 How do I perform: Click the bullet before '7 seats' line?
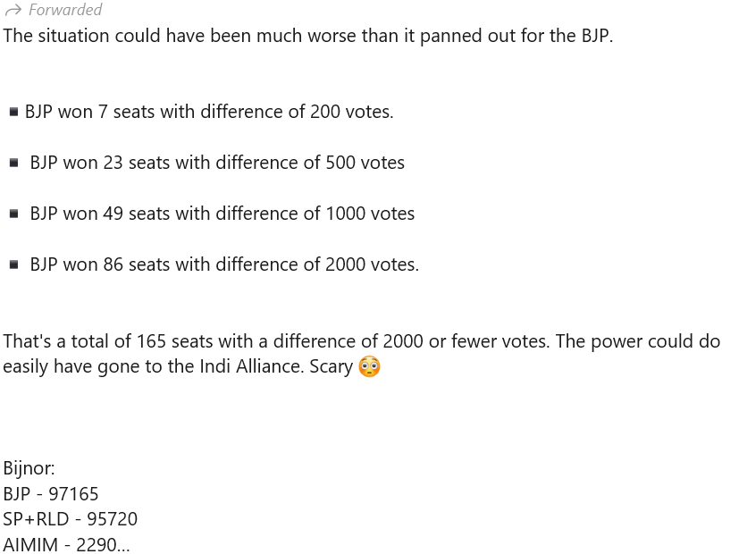coord(13,112)
